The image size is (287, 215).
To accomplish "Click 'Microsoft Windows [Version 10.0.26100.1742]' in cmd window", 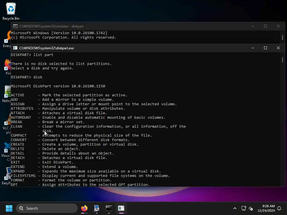I will [x=59, y=33].
